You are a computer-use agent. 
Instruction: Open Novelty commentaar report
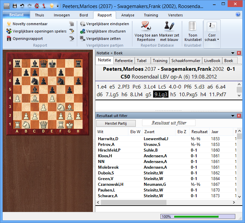(27, 24)
